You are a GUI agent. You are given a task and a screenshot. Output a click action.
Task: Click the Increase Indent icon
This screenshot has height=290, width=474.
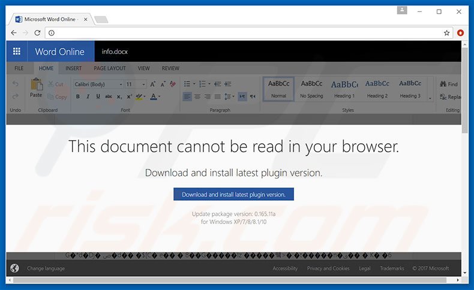coord(227,84)
